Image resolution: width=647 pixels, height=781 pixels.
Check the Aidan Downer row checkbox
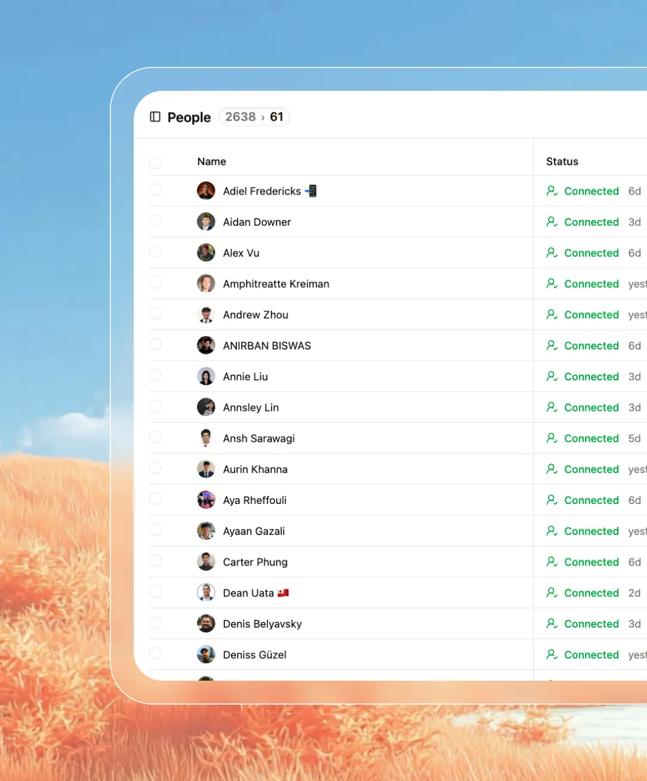point(155,221)
